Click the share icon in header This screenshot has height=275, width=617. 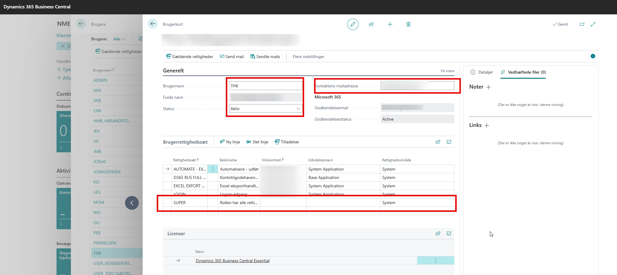pyautogui.click(x=371, y=24)
